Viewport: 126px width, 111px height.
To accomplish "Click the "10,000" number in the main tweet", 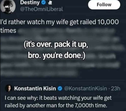I will pos(108,22).
